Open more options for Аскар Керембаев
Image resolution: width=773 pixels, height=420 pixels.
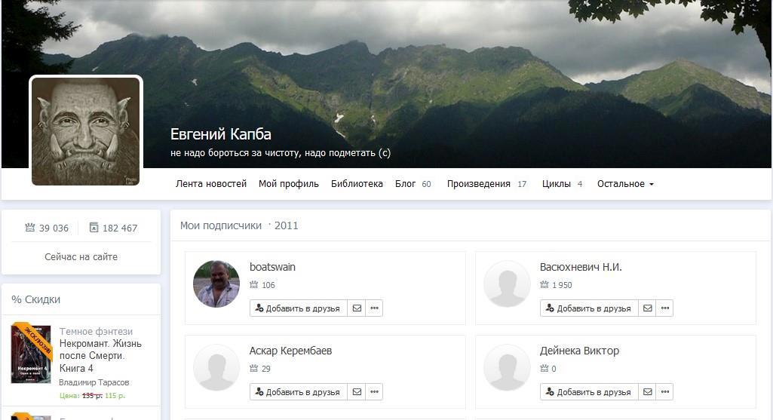point(374,392)
